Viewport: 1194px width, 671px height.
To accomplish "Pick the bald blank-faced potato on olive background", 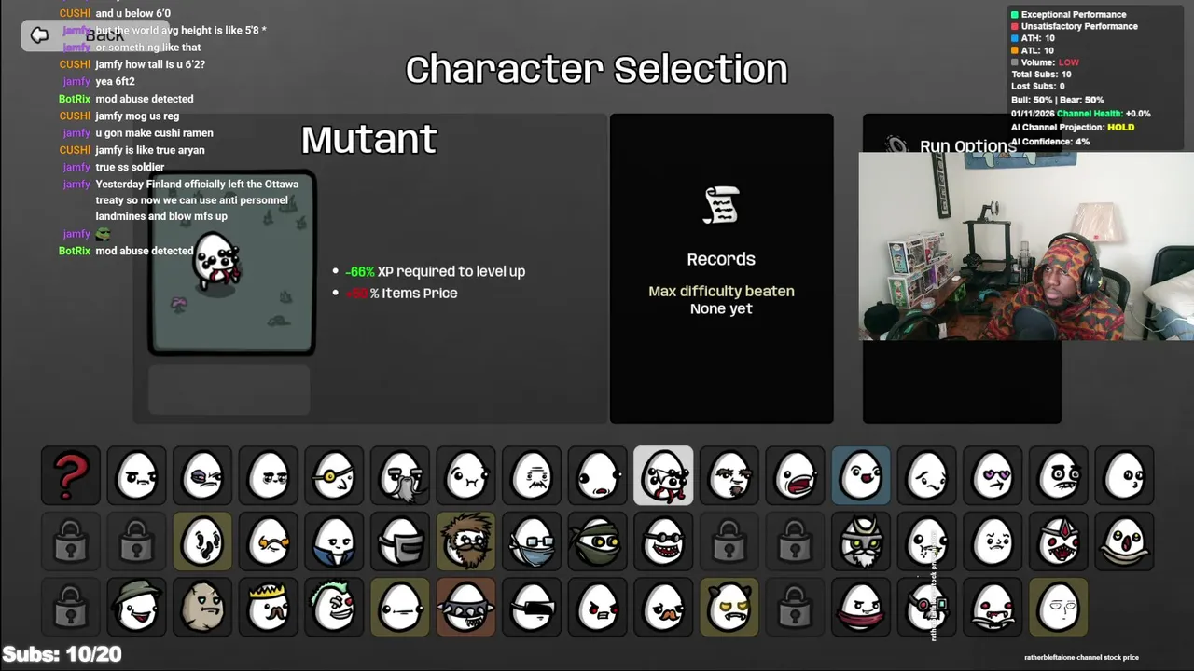I will (x=1059, y=607).
